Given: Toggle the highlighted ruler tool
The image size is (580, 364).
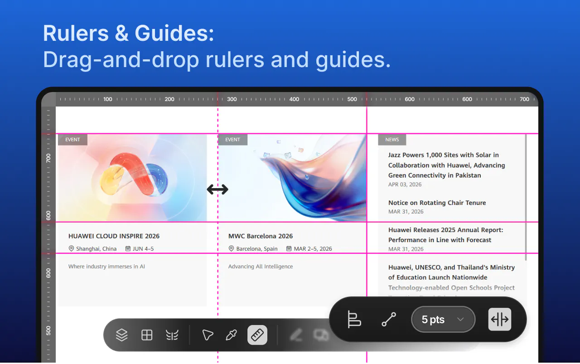Looking at the screenshot, I should coord(257,335).
